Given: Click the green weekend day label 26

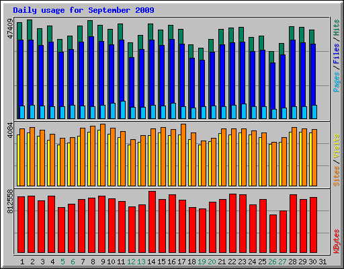Looking at the screenshot, I should (272, 262).
